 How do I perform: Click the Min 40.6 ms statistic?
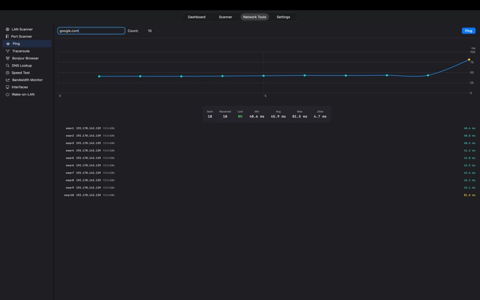pos(257,116)
